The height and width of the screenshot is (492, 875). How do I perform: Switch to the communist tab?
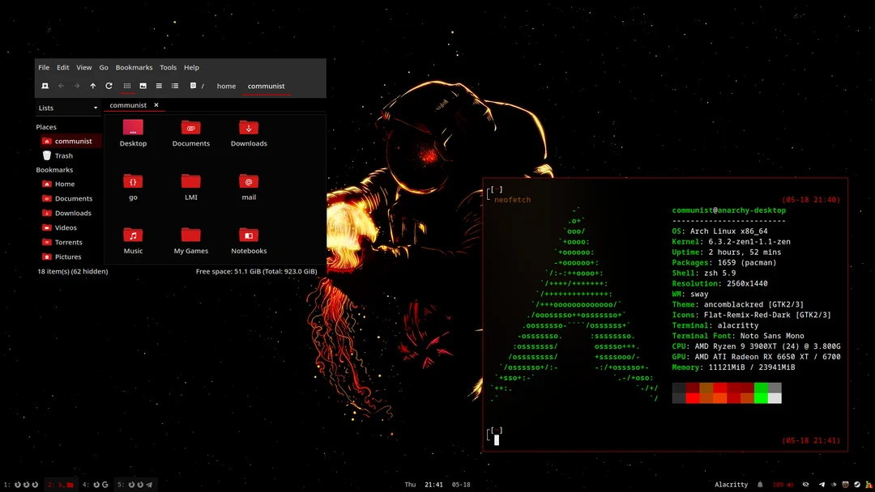tap(128, 104)
